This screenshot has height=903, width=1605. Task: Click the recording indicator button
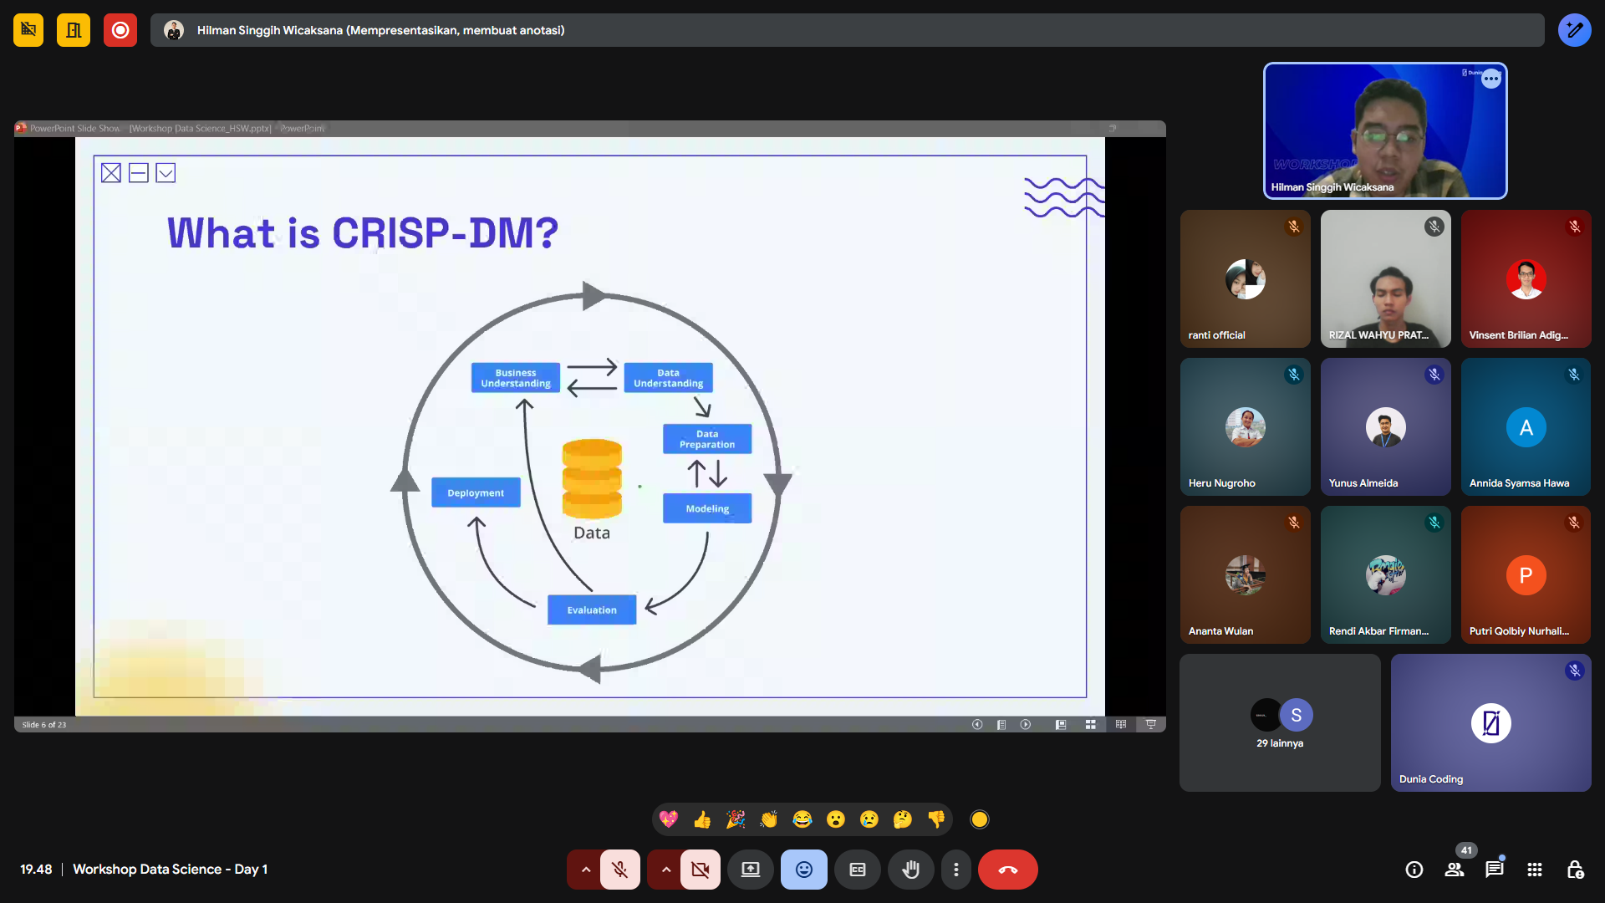click(x=120, y=30)
